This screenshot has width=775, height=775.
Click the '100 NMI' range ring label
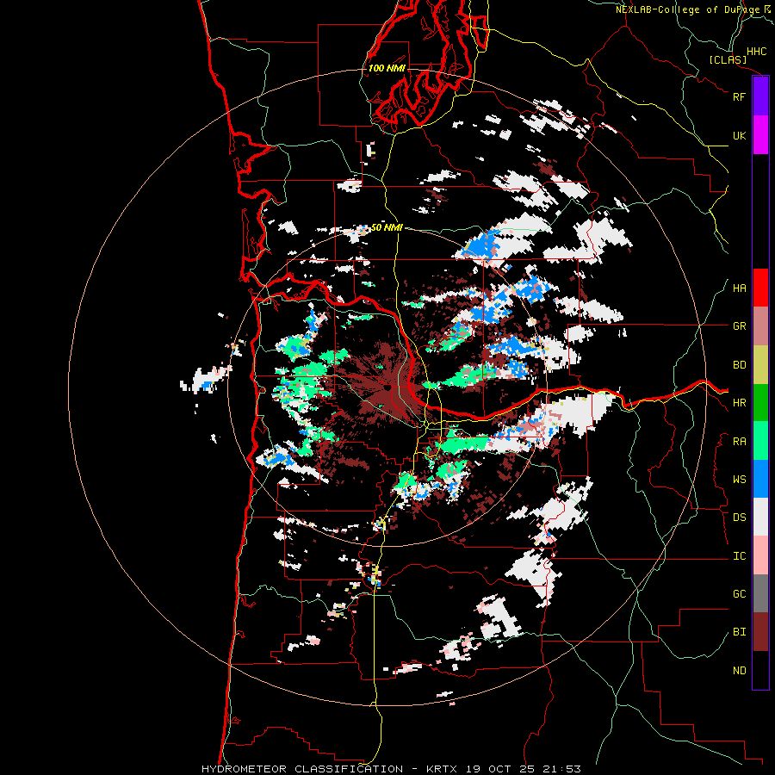click(x=387, y=68)
